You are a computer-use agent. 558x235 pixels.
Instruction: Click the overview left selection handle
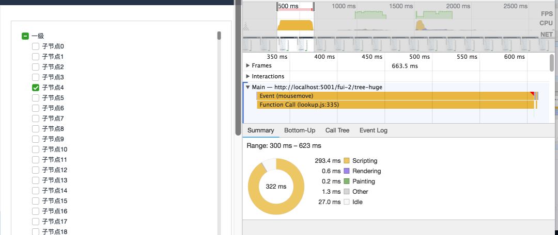(277, 6)
